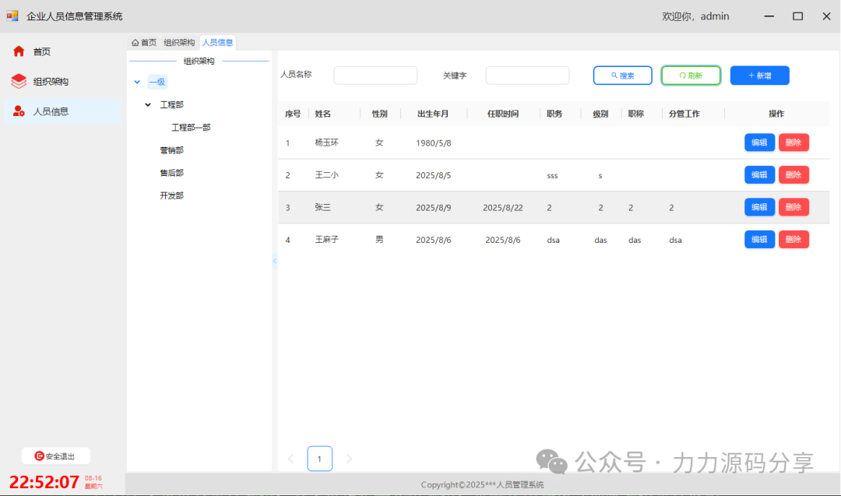
Task: Collapse the 工程部 tree node arrow
Action: (x=148, y=104)
